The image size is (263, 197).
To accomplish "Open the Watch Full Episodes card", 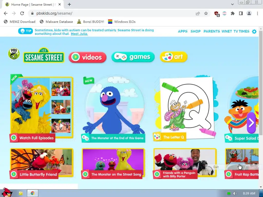I will click(x=41, y=108).
